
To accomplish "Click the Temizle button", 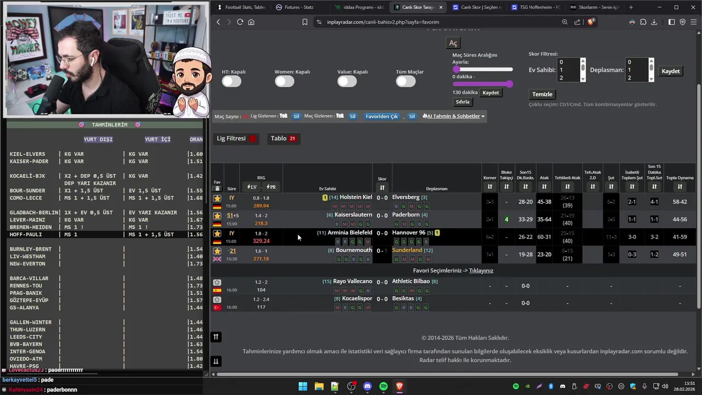I will [542, 94].
